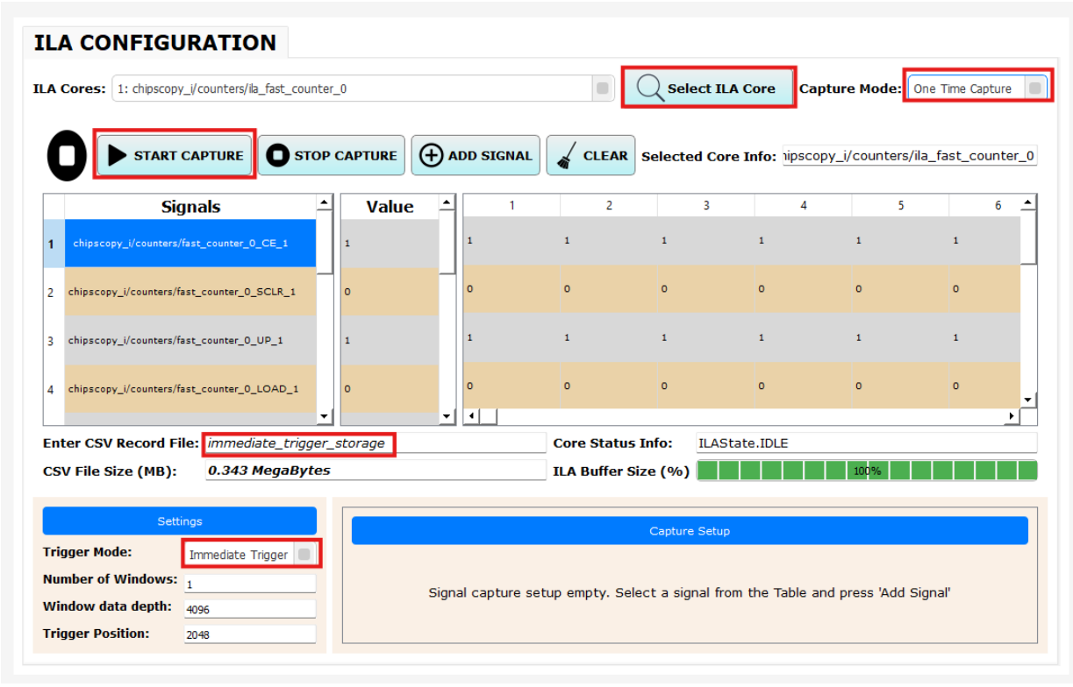Click row number 4 in Signals table

point(51,388)
